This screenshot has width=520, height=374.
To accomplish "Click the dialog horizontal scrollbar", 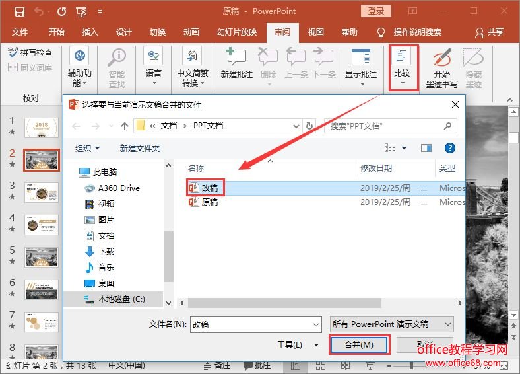I will click(284, 303).
